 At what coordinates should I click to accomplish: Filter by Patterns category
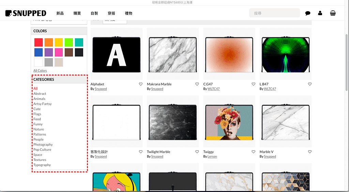pyautogui.click(x=40, y=134)
